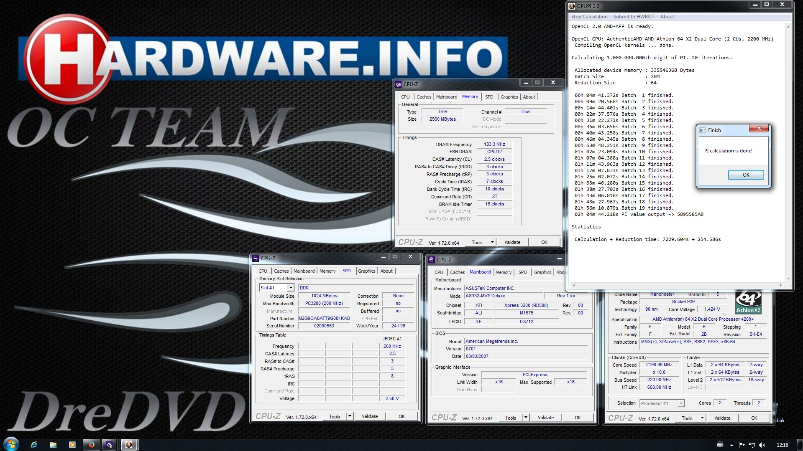Open Windows Explorer folder icon in taskbar
Viewport: 803px width, 451px height.
(53, 445)
